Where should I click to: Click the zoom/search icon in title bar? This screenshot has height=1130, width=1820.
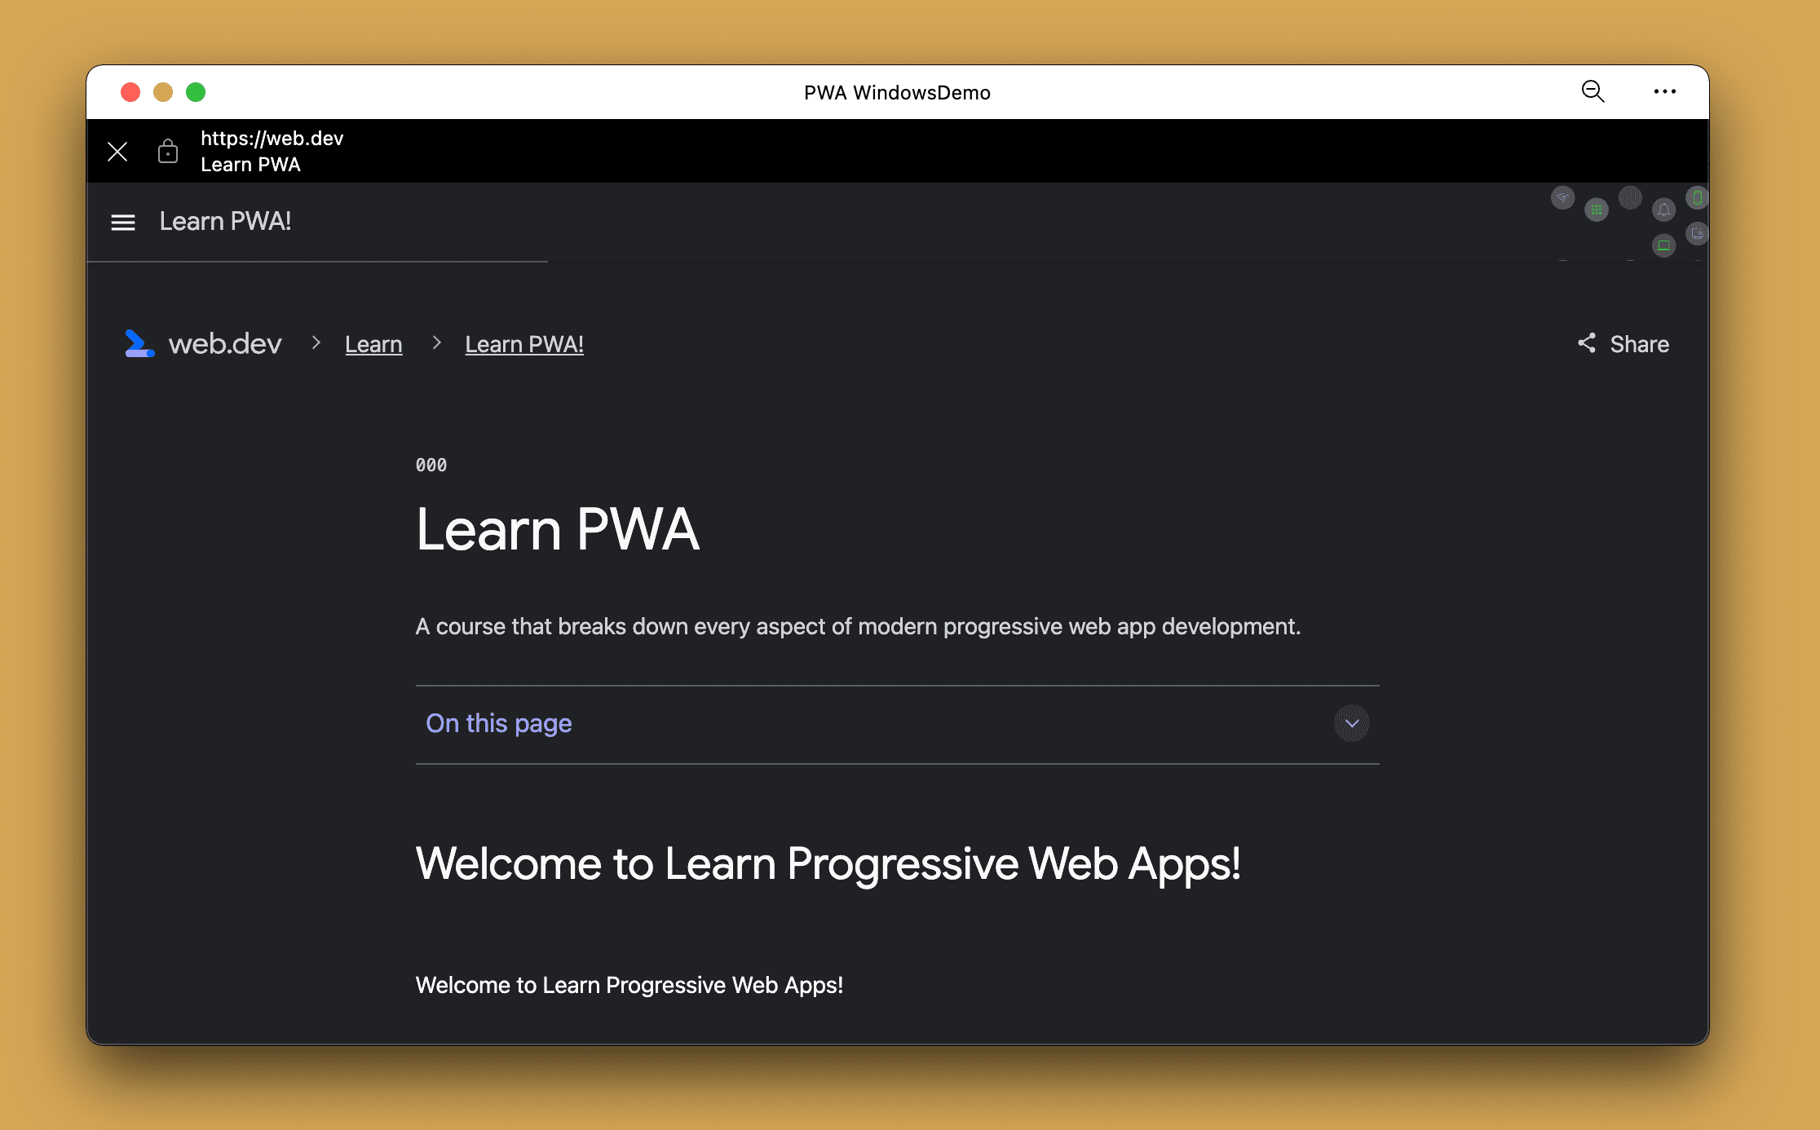[x=1592, y=92]
